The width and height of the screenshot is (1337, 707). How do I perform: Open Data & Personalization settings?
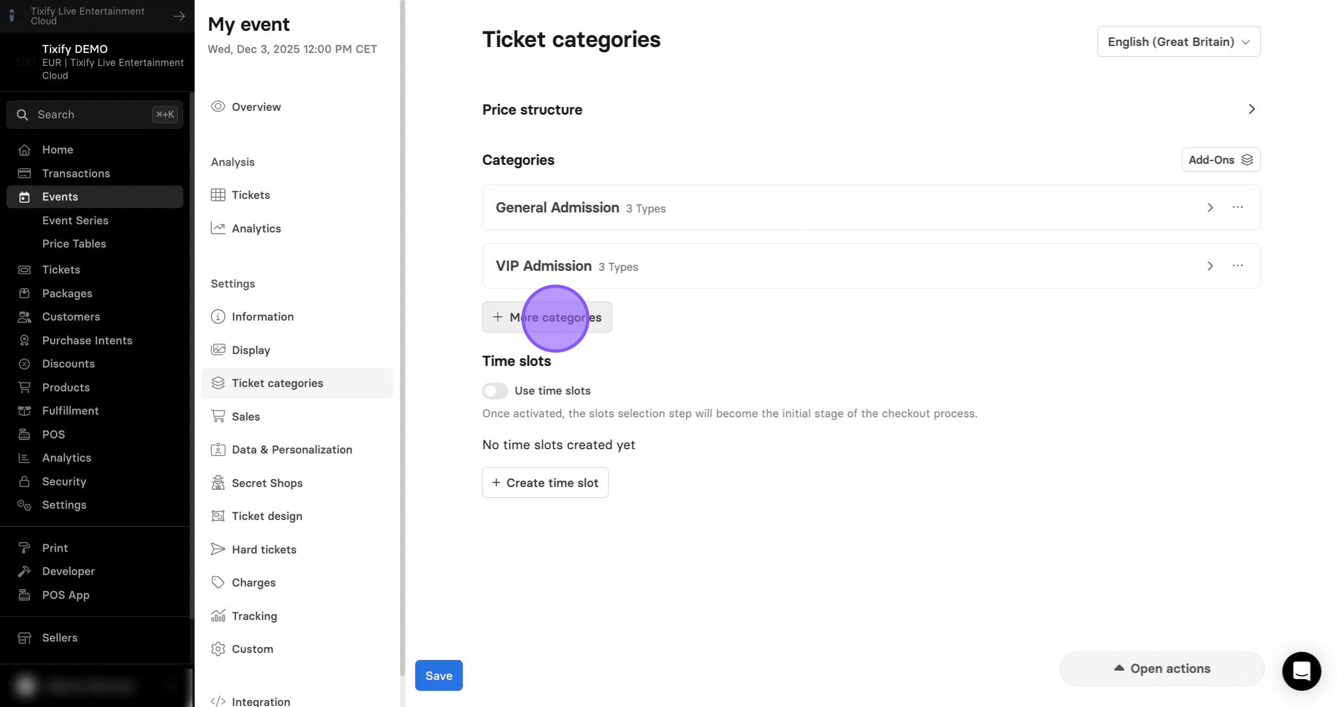297,450
